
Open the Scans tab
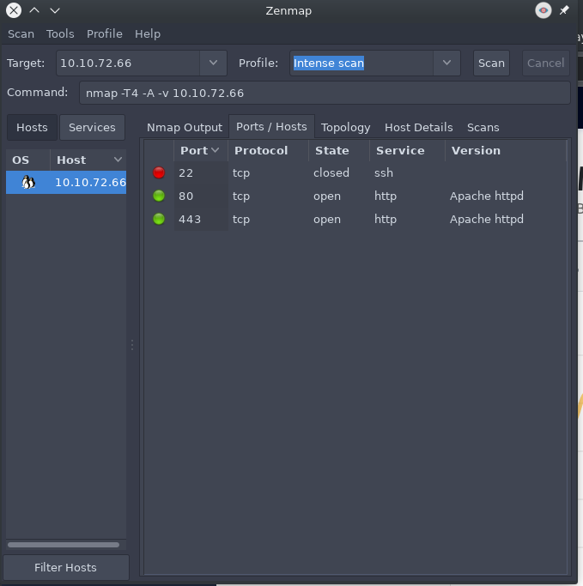point(483,128)
